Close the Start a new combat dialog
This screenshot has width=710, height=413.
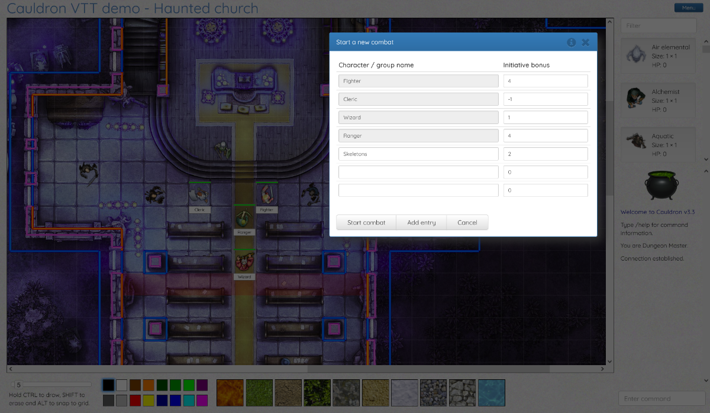585,43
